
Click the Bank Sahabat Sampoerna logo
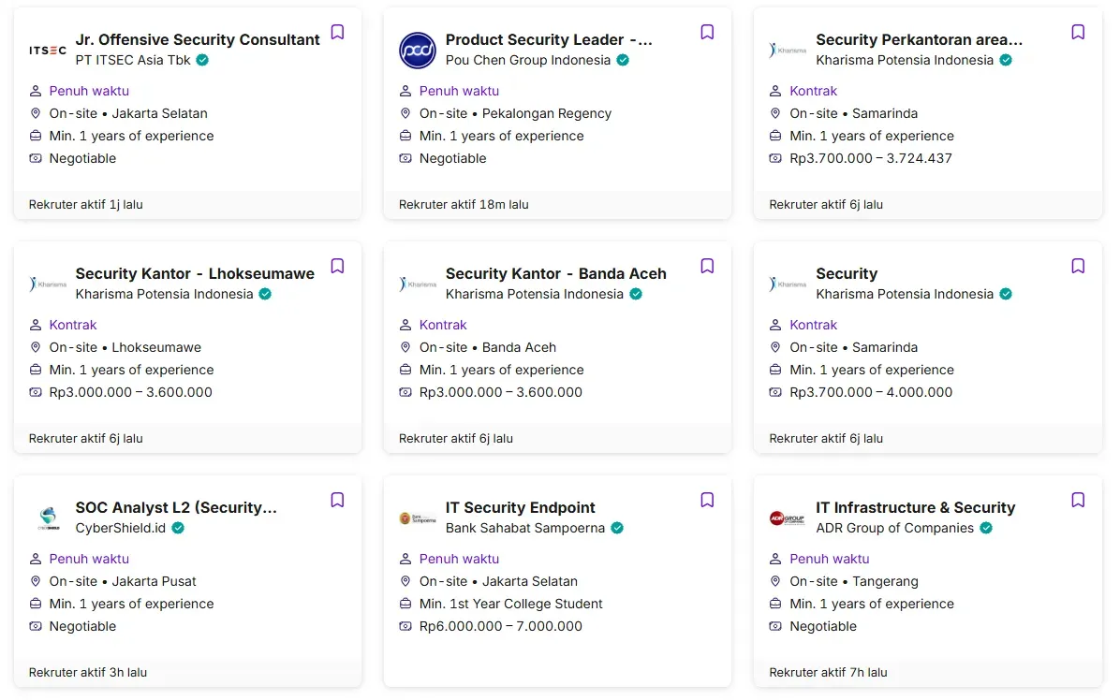(x=418, y=518)
